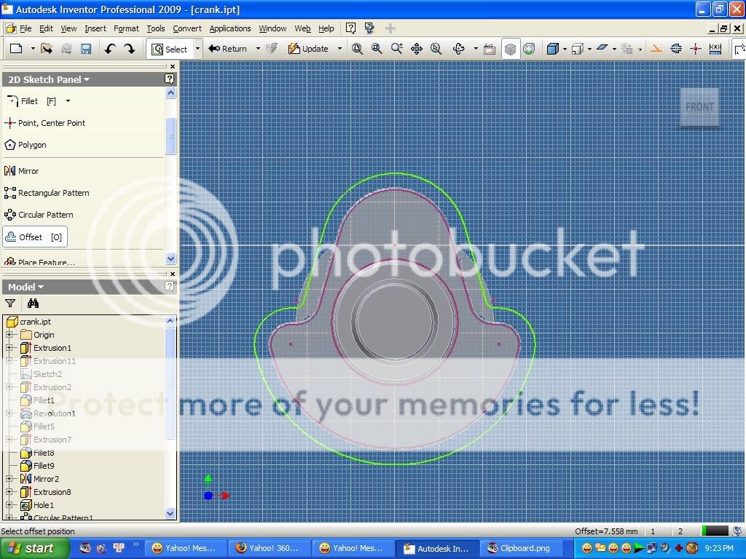Viewport: 746px width, 559px height.
Task: Click the Save disk icon
Action: [85, 49]
